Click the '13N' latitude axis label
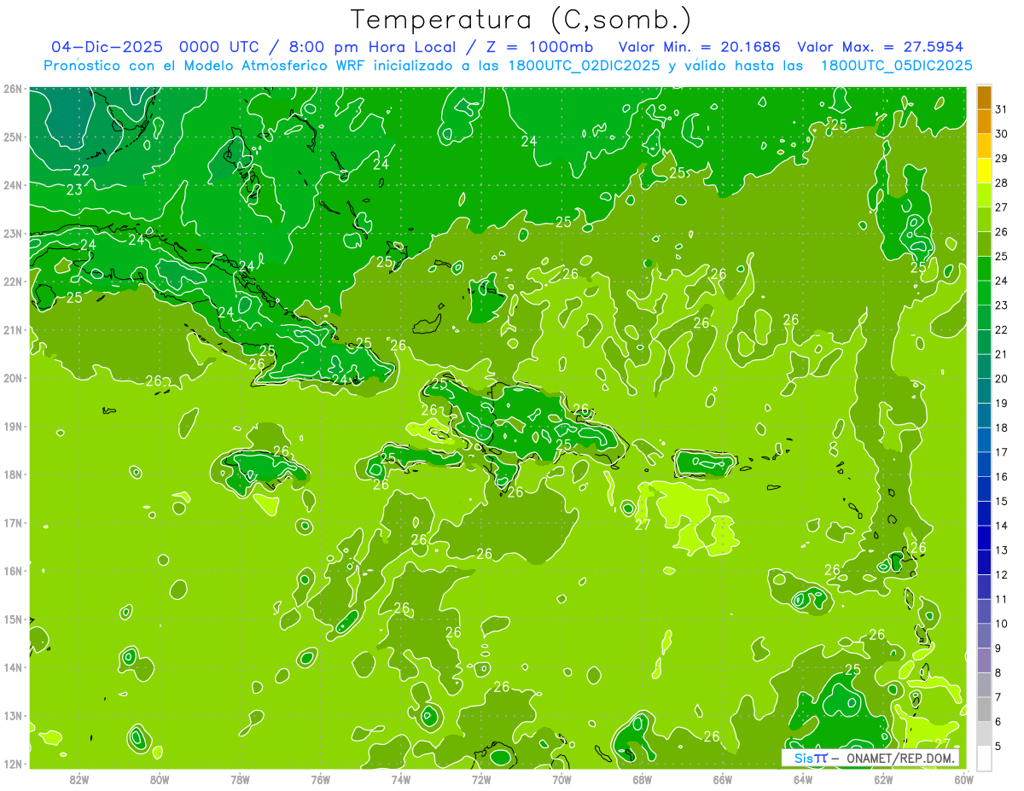Screen dimensions: 1024x791 pos(12,715)
